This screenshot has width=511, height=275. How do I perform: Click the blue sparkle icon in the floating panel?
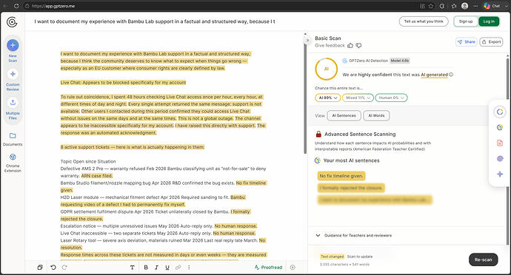pos(500,174)
